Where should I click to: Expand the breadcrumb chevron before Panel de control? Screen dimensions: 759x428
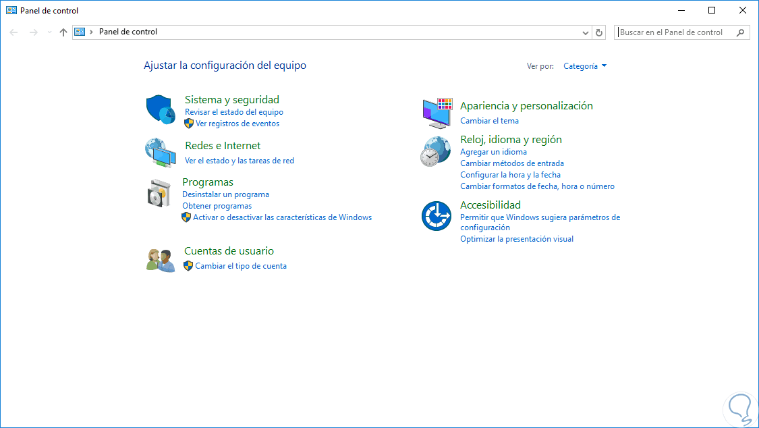pyautogui.click(x=91, y=32)
